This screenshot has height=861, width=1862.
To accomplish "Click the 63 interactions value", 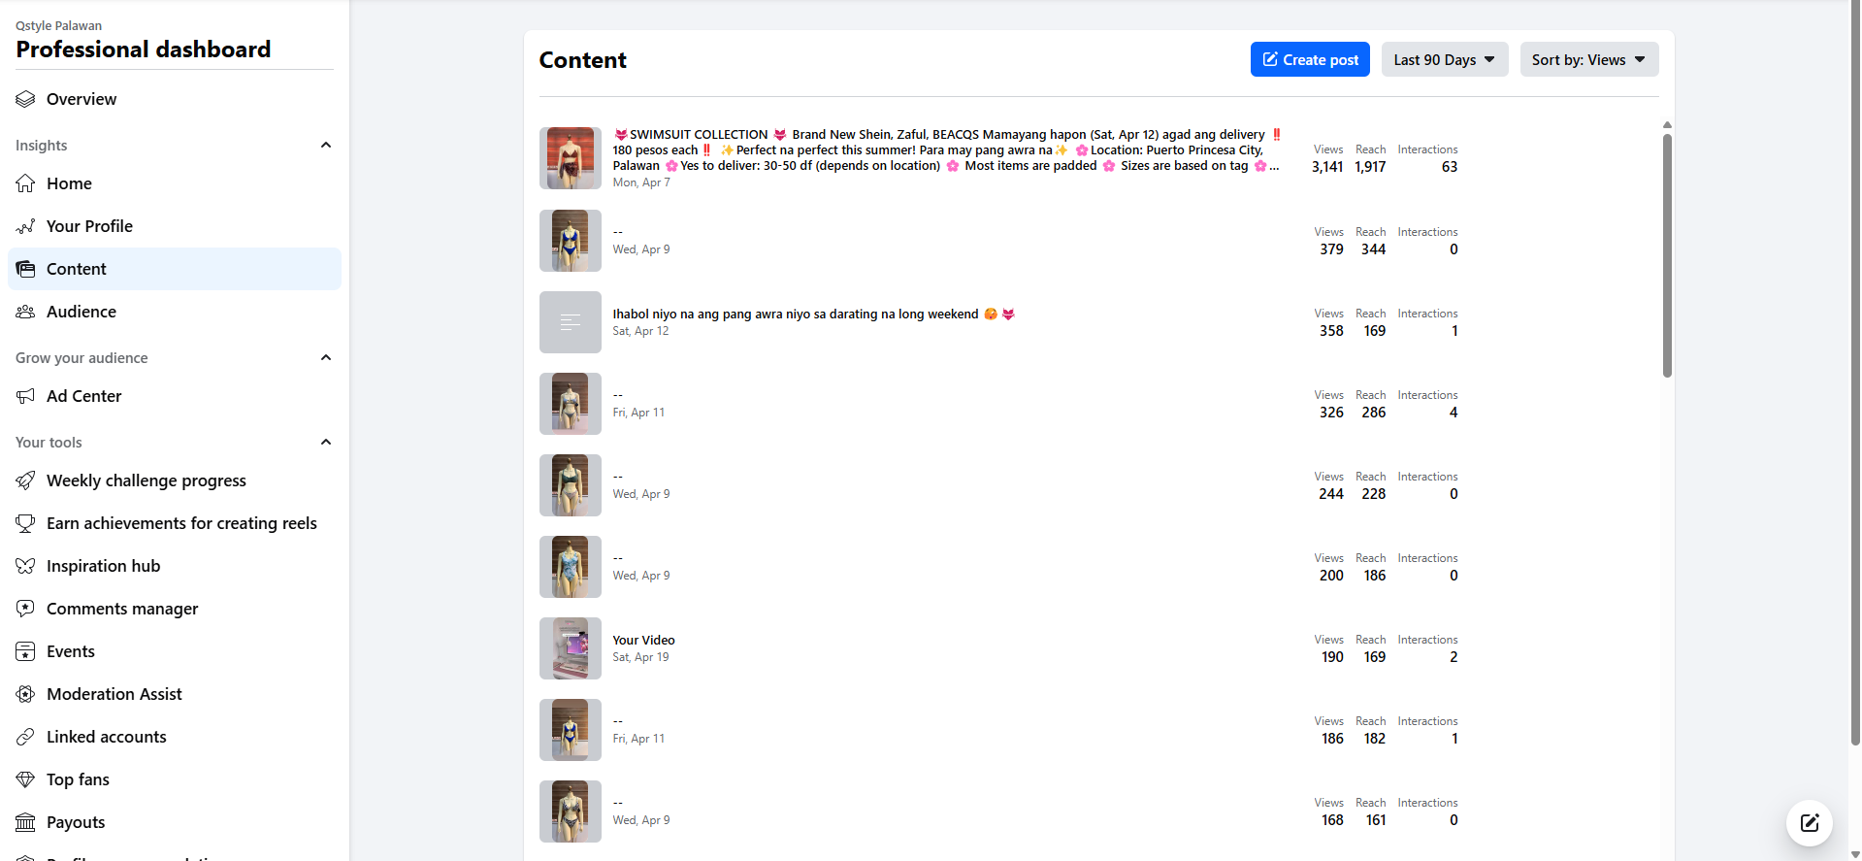I will pos(1450,167).
